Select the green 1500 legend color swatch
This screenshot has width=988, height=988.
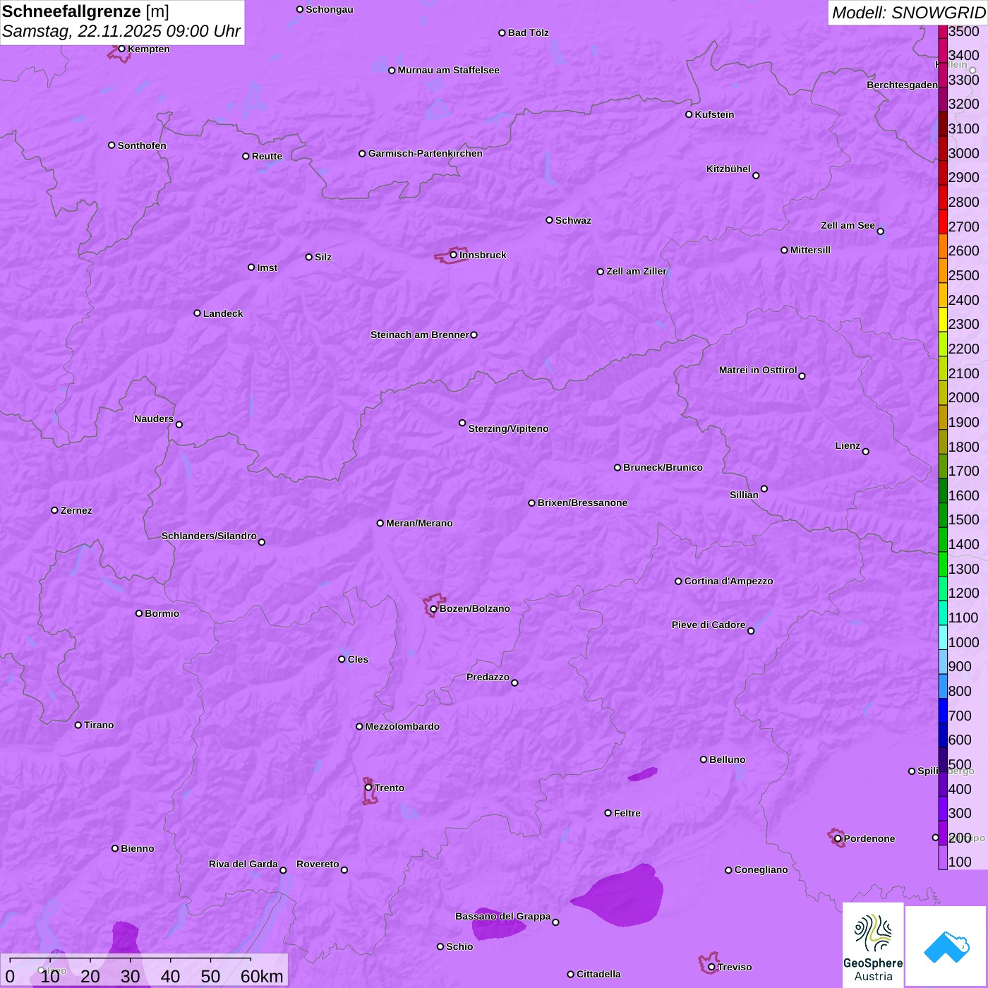coord(943,515)
